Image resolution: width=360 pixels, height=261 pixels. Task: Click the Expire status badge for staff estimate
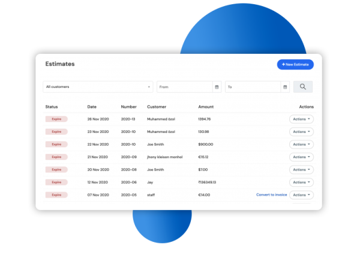pos(56,195)
